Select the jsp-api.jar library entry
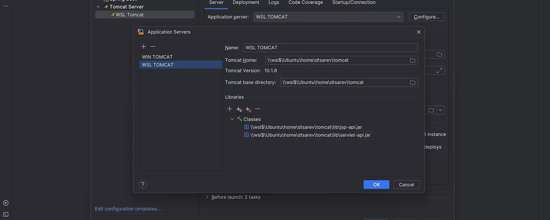Screen dimensions: 550x220 click(x=306, y=127)
